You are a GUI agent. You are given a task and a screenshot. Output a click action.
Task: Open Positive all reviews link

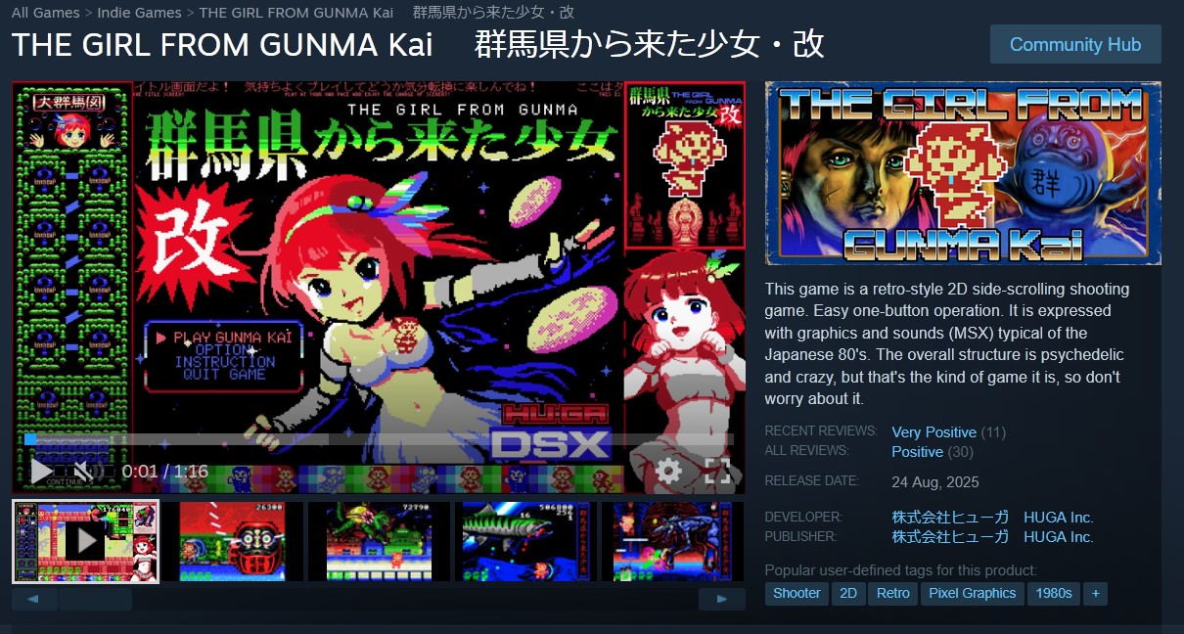(x=917, y=452)
